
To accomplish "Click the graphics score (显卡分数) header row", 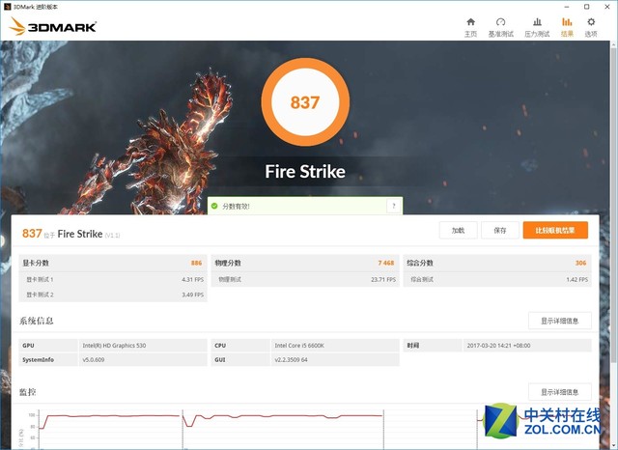I will pyautogui.click(x=113, y=263).
